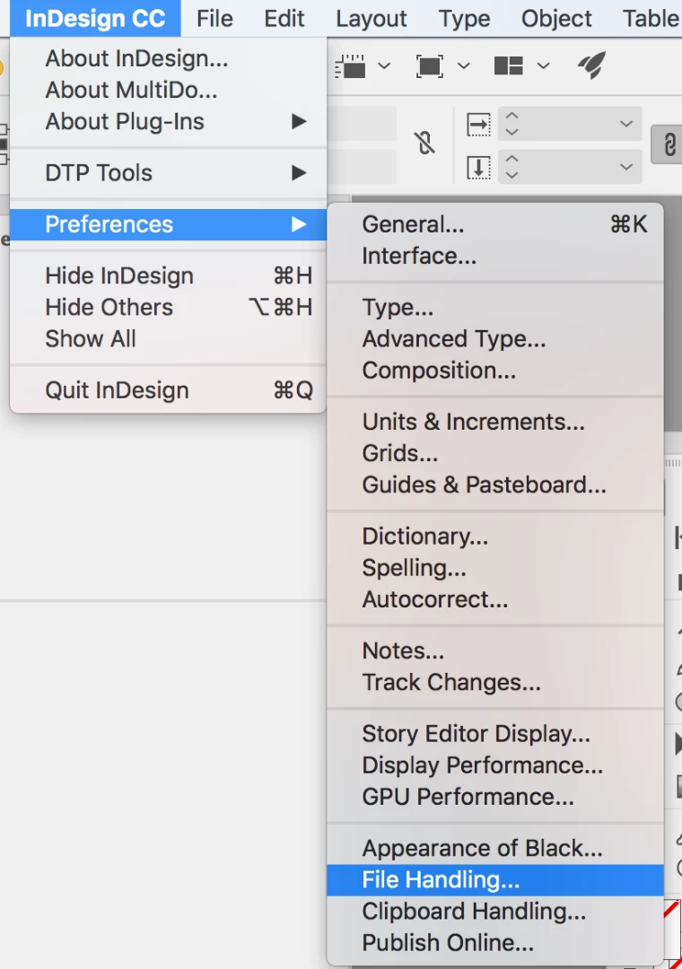Click the horizontal offset arrow icon

pos(478,124)
